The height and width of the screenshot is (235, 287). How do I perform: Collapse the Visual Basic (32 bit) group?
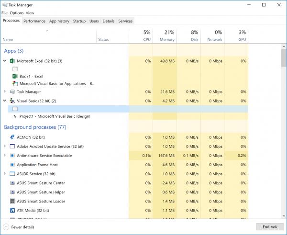coord(5,101)
